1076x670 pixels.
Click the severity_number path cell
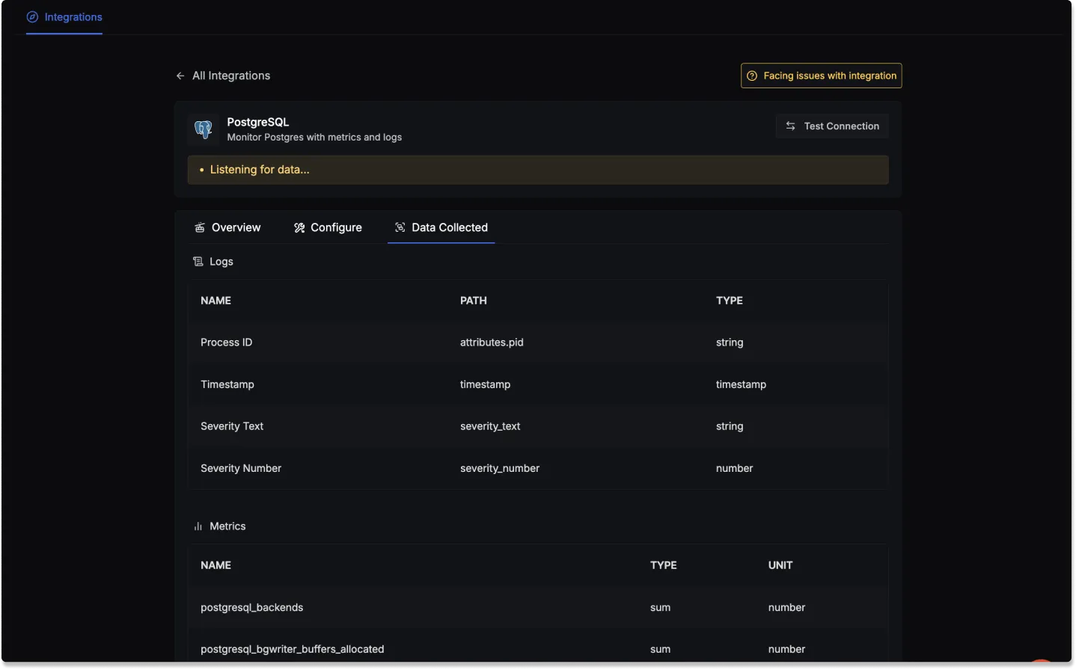(500, 468)
